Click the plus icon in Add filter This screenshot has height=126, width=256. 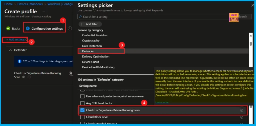point(81,24)
